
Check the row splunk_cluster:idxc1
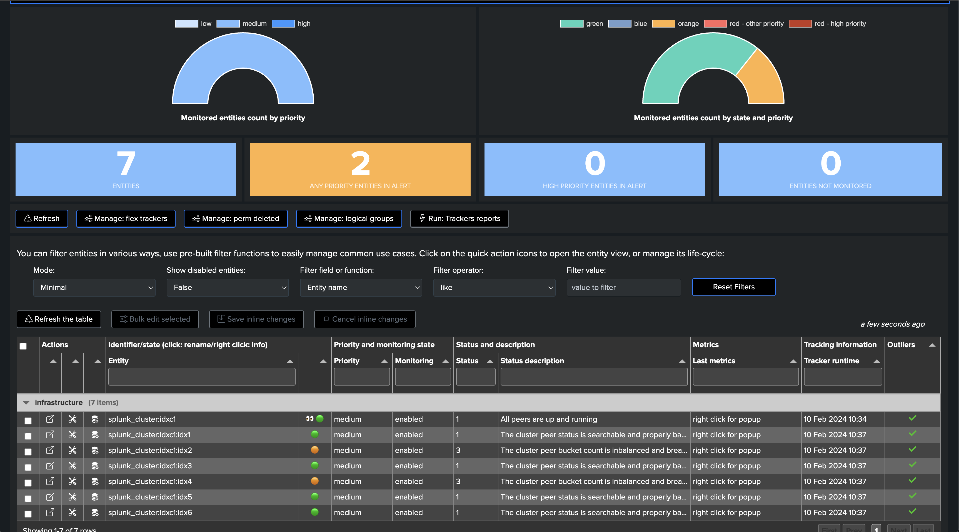tap(28, 421)
